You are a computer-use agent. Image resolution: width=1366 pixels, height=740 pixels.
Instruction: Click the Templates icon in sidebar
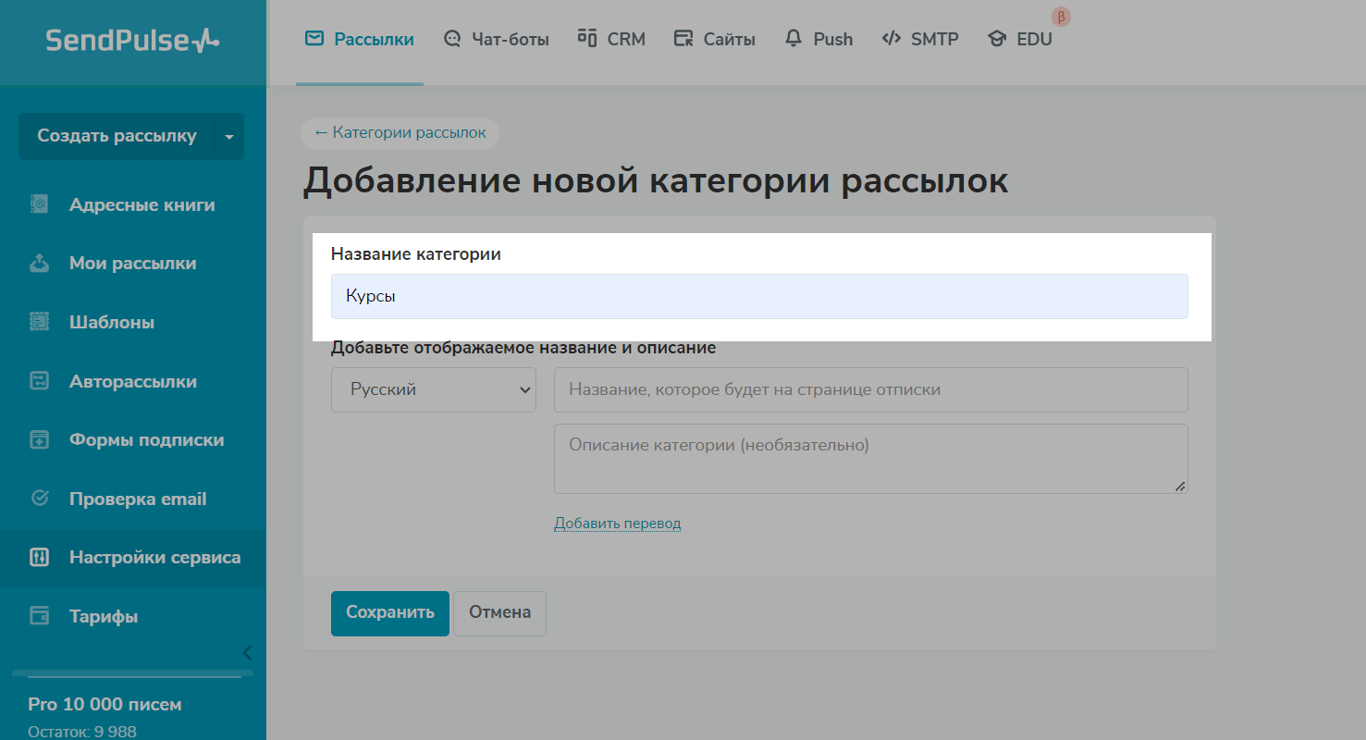(39, 323)
